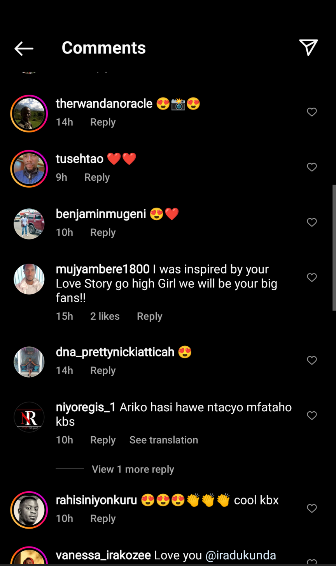Image resolution: width=336 pixels, height=566 pixels.
Task: Go back using the arrow icon
Action: pos(24,48)
